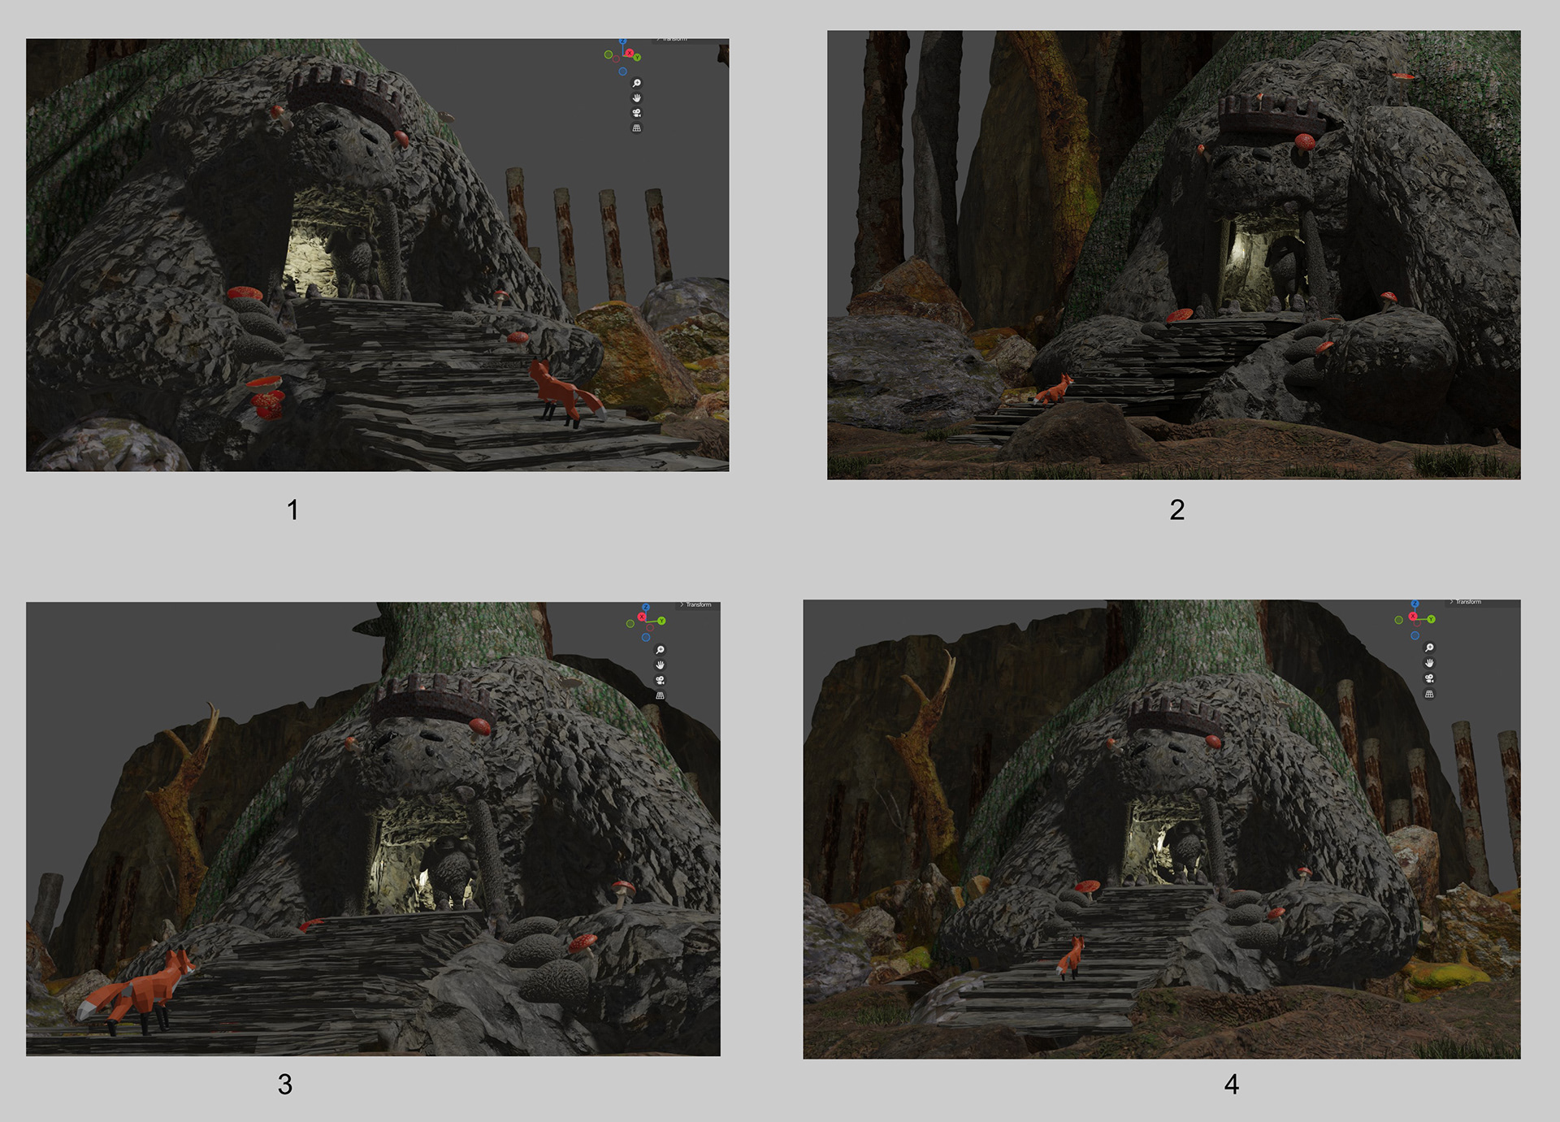Click blue Z axis gizmo in viewport 3
The image size is (1560, 1122).
coord(646,608)
